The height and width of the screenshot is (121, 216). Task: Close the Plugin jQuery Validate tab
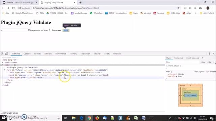(x=74, y=2)
